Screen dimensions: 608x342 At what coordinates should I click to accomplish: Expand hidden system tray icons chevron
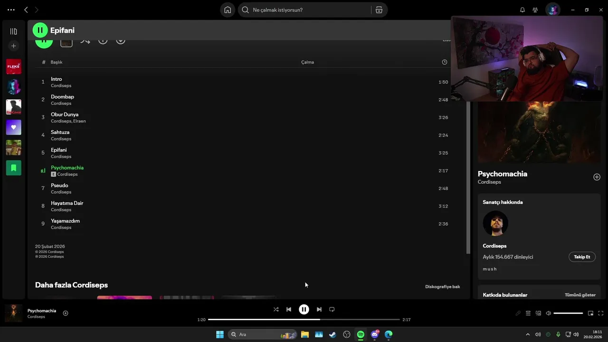[x=528, y=334]
